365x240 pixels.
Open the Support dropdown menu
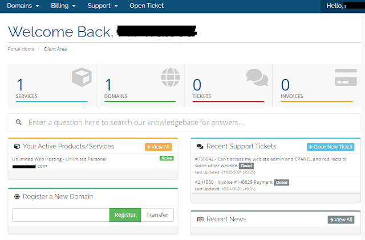[x=102, y=6]
